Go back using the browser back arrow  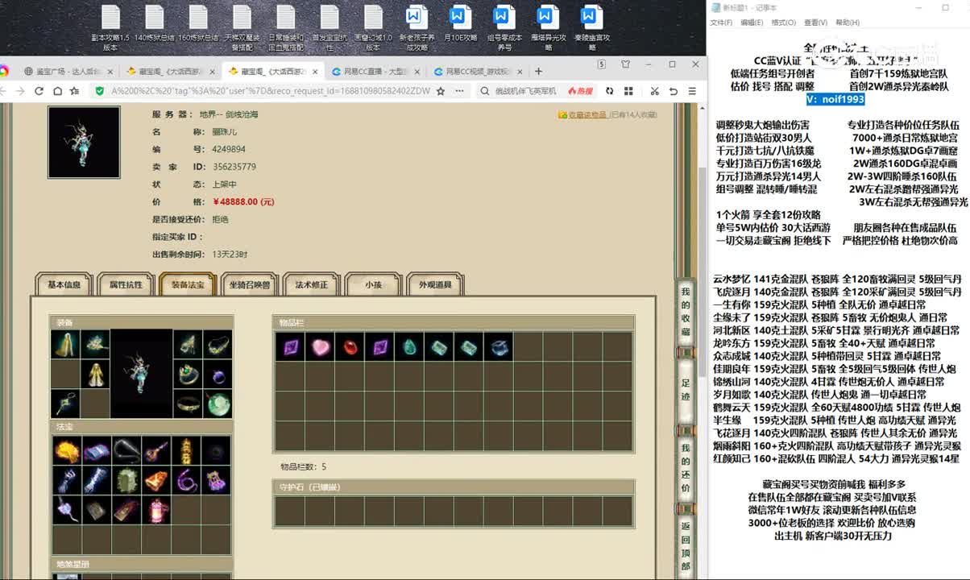pyautogui.click(x=4, y=91)
